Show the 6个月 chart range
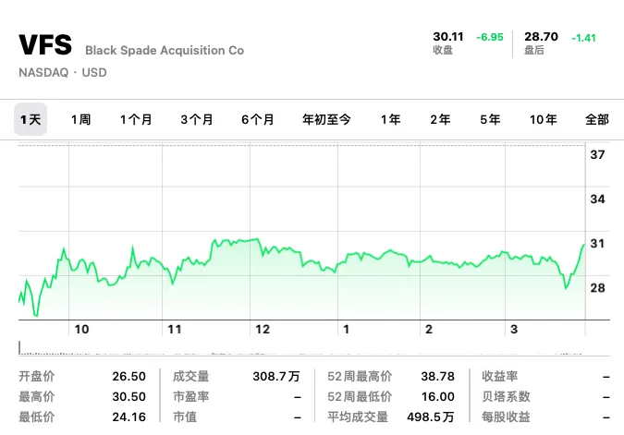The image size is (624, 435). click(x=258, y=119)
